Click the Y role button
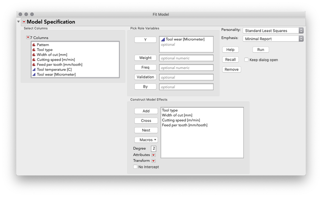322x197 pixels. (x=145, y=40)
